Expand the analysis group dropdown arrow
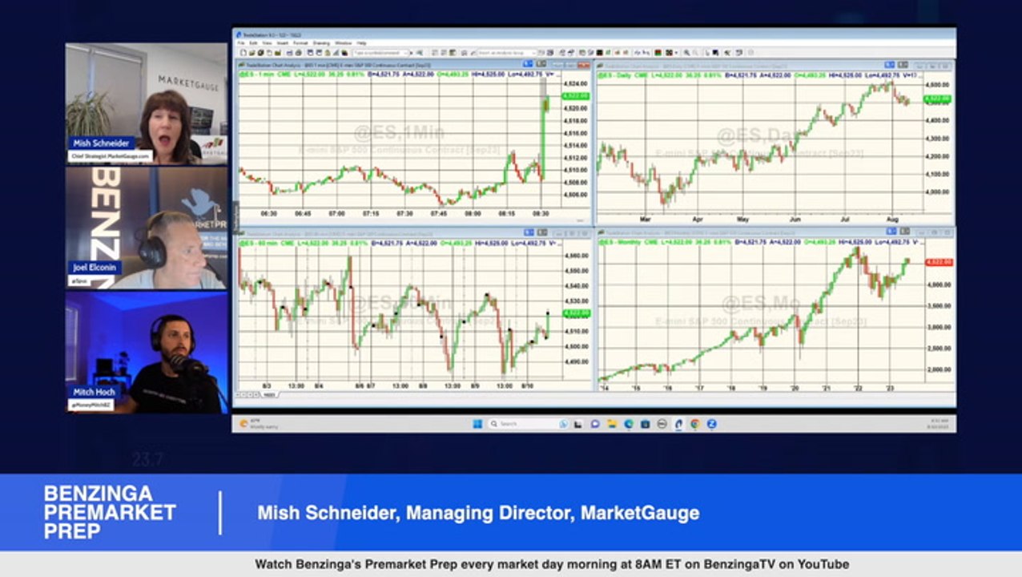The height and width of the screenshot is (577, 1022). [533, 53]
